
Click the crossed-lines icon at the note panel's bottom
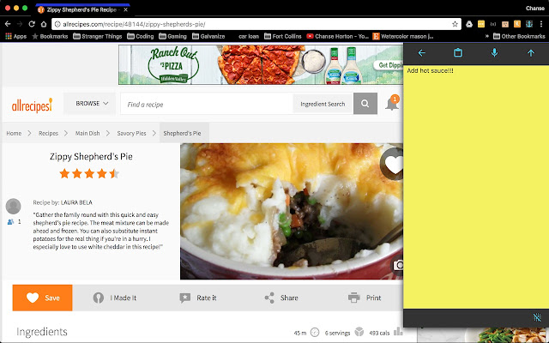pos(537,317)
